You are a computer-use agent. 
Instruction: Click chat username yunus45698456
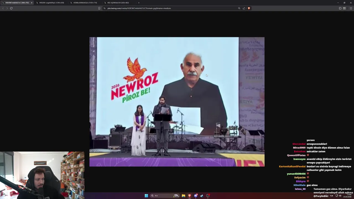pyautogui.click(x=296, y=174)
